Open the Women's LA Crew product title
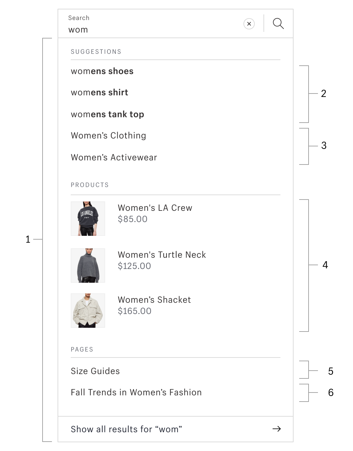Viewport: 353px width, 451px height. 155,208
